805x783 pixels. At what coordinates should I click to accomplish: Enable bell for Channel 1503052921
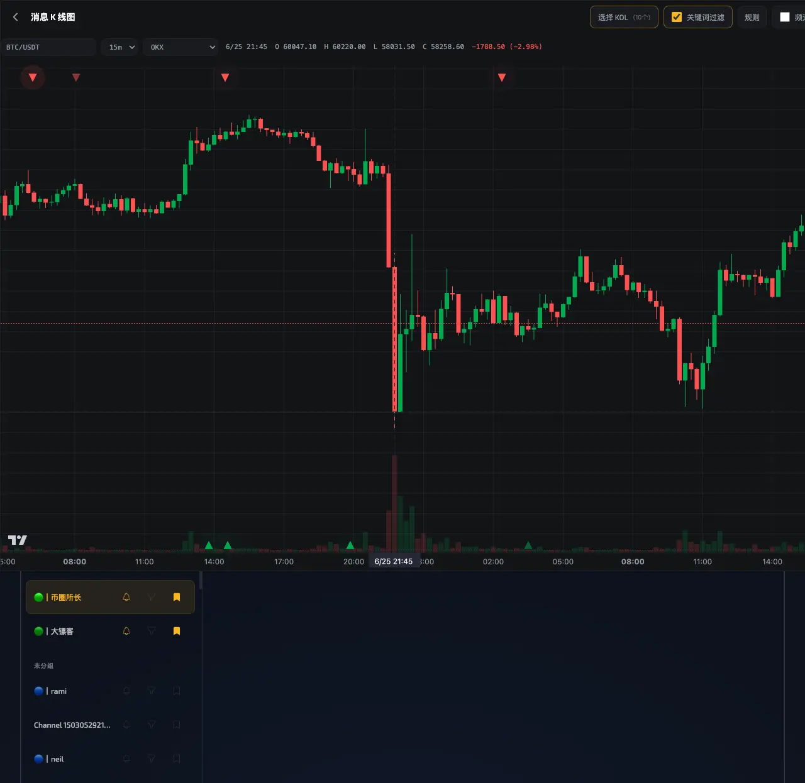click(x=126, y=725)
